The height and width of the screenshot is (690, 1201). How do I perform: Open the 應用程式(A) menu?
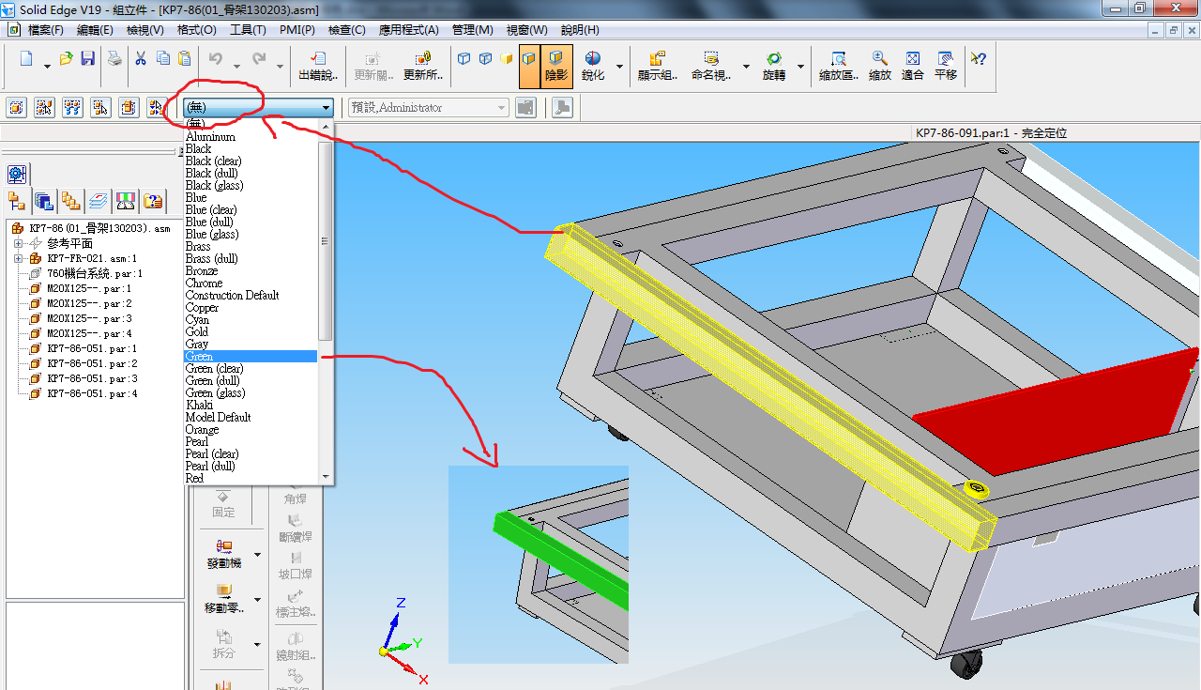click(409, 30)
